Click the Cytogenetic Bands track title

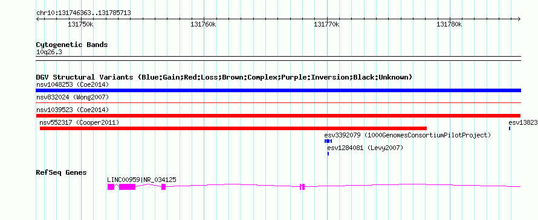72,45
